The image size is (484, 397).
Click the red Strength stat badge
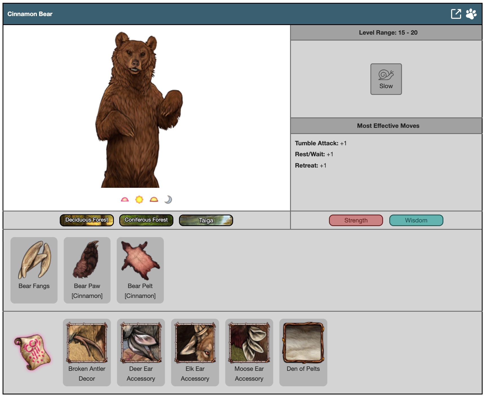click(356, 220)
